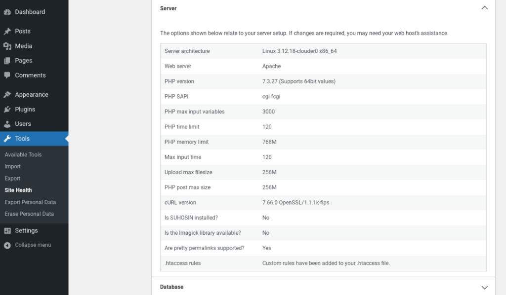
Task: Open the Tools menu item
Action: point(22,139)
